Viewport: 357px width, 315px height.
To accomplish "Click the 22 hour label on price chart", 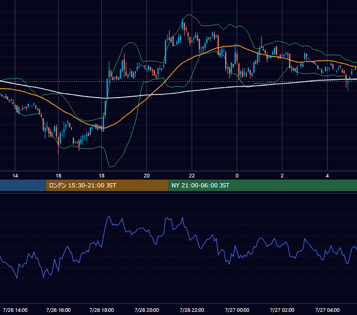I will pos(192,176).
